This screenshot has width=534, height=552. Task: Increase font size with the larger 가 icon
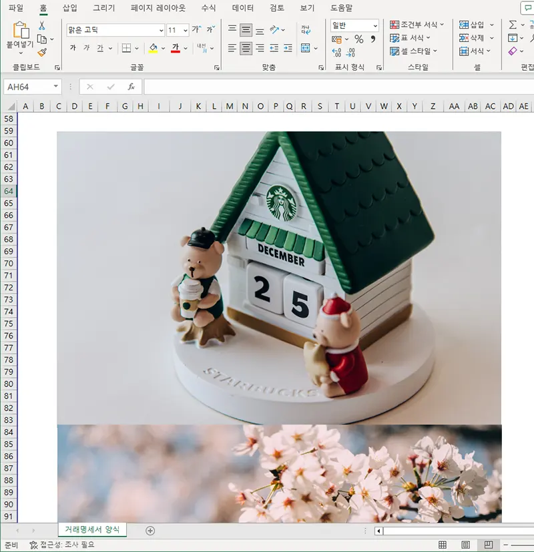pos(196,29)
